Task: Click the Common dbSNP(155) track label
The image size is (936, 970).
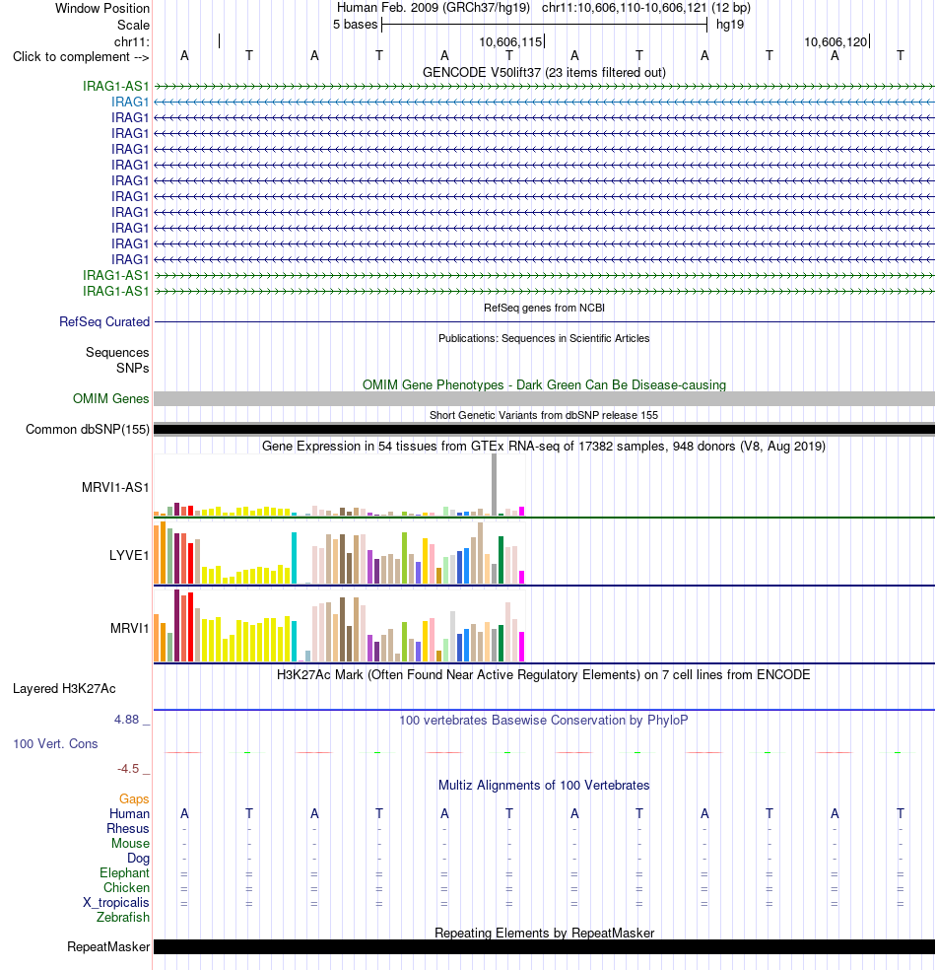Action: 87,430
